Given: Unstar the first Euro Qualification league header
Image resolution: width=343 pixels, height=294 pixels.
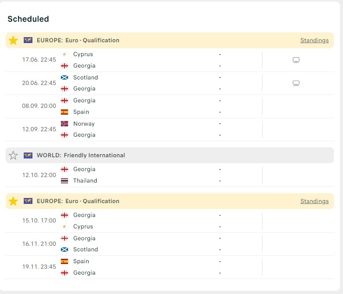Looking at the screenshot, I should [13, 40].
